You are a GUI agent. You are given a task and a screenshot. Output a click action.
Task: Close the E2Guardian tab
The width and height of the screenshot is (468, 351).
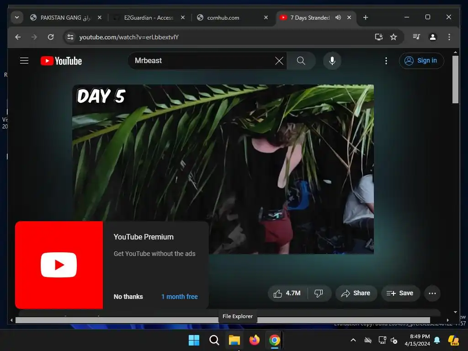pos(183,18)
